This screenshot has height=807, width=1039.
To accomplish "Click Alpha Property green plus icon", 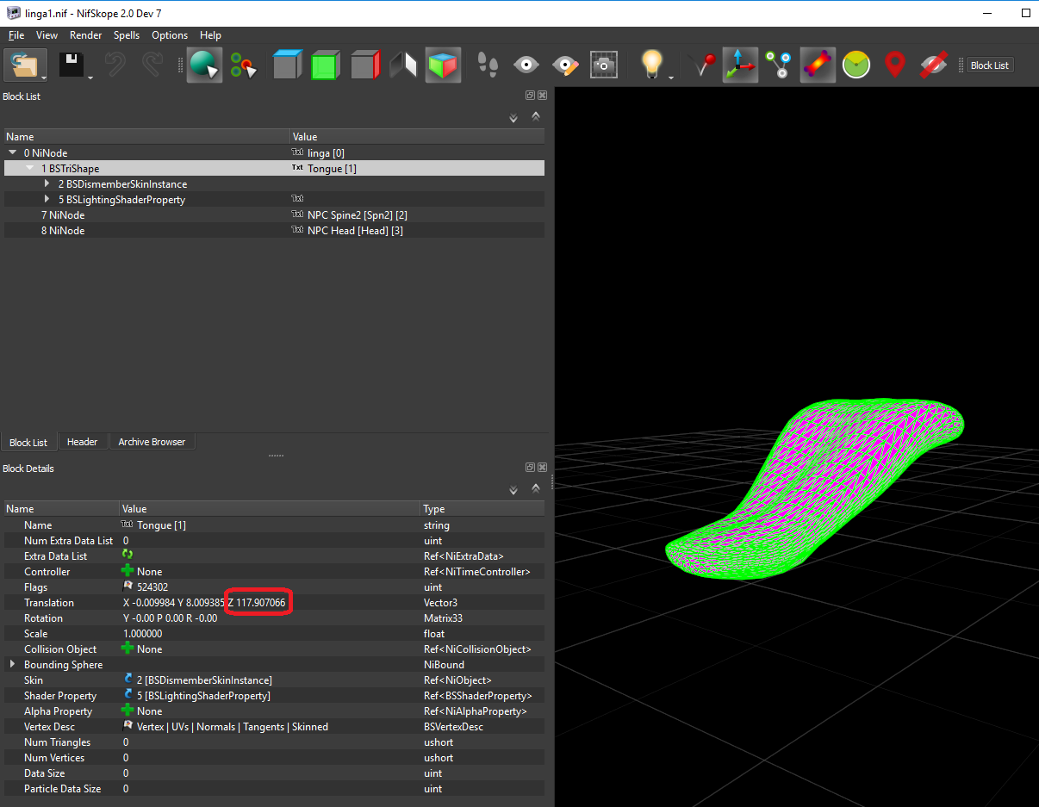I will 128,711.
